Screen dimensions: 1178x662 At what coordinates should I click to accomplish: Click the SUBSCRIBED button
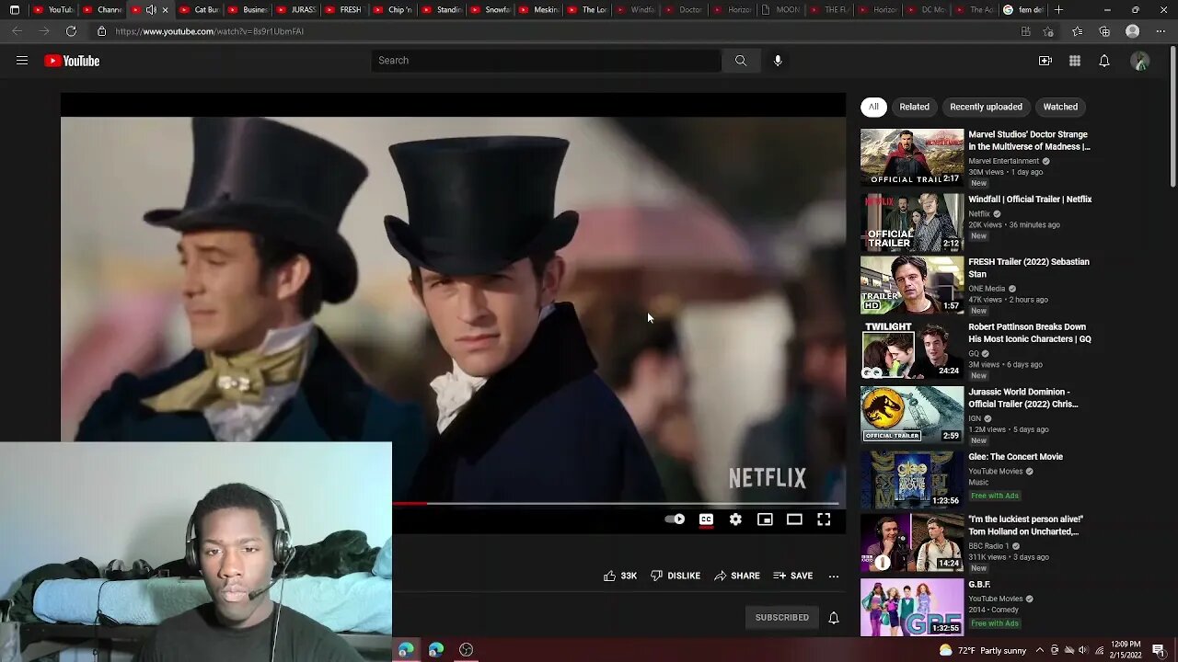pos(782,618)
